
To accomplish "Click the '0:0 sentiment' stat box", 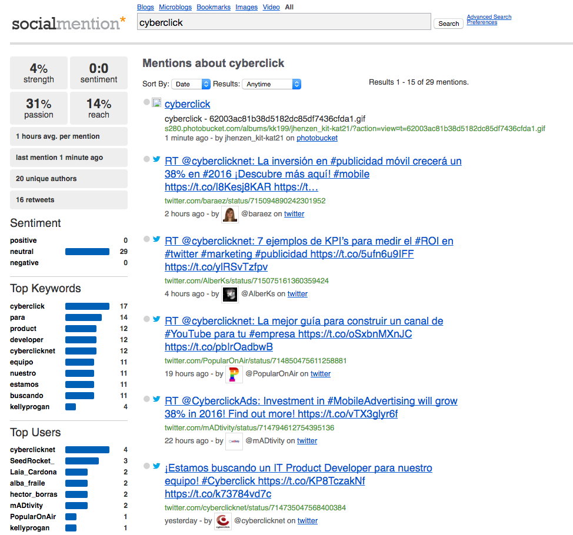I will (99, 73).
